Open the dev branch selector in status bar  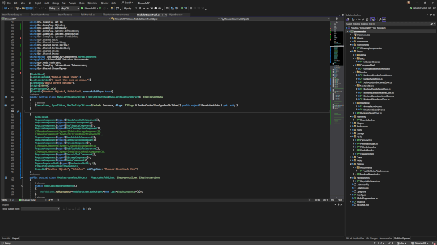[402, 243]
